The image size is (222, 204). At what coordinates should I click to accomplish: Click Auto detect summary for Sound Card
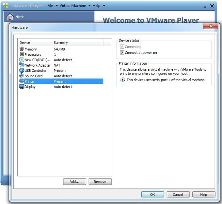tap(63, 76)
